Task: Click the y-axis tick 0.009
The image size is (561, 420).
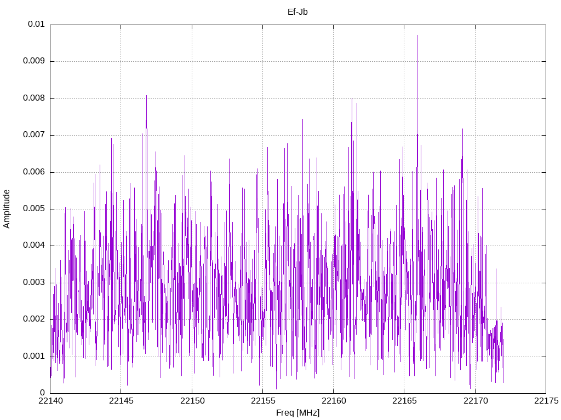Action: tap(34, 61)
